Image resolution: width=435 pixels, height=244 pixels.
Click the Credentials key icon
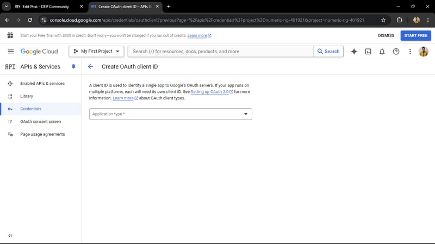tap(10, 109)
